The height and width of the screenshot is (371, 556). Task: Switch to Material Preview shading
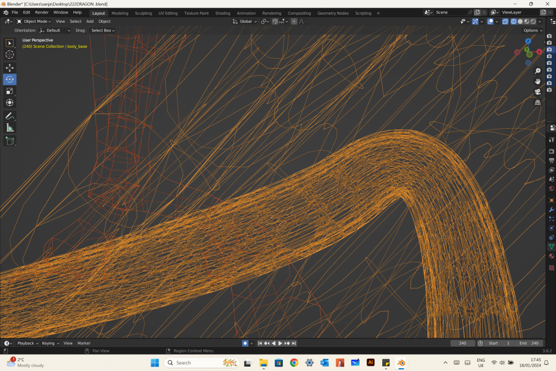tap(527, 22)
